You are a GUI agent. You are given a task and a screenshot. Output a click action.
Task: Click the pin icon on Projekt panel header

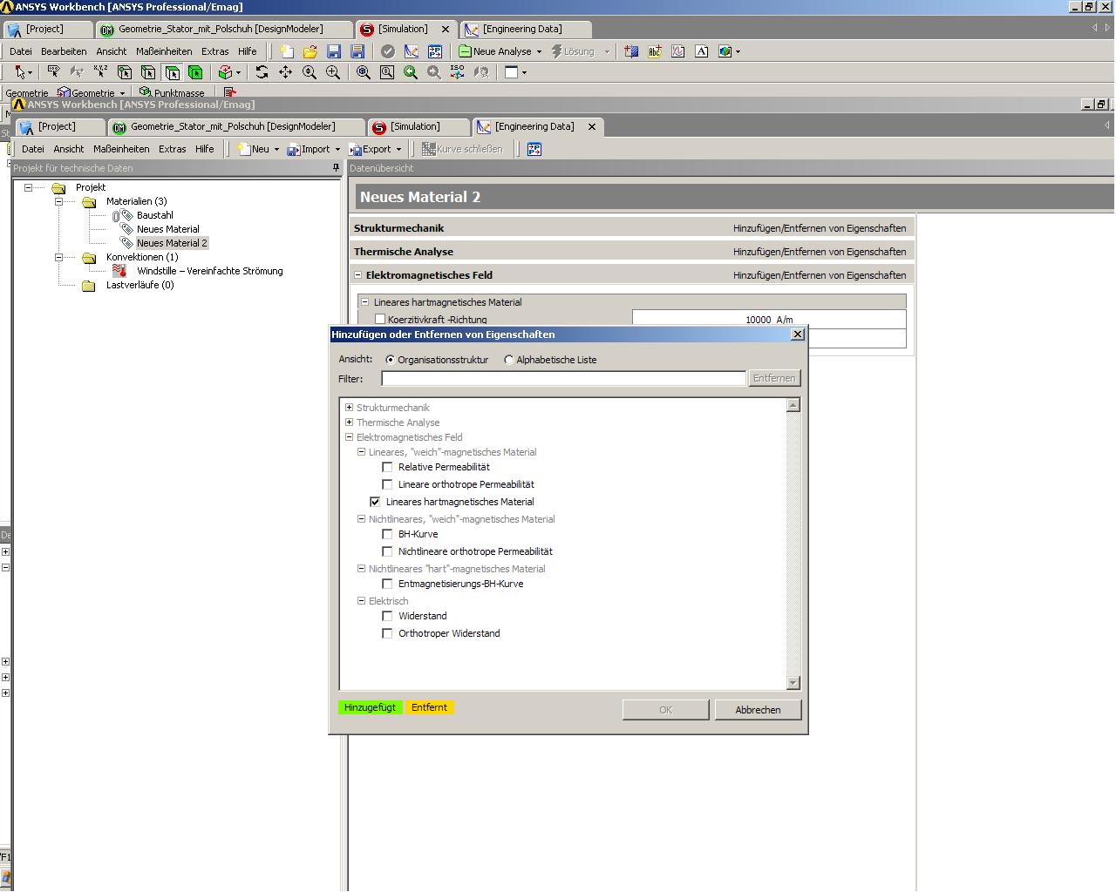(x=336, y=167)
